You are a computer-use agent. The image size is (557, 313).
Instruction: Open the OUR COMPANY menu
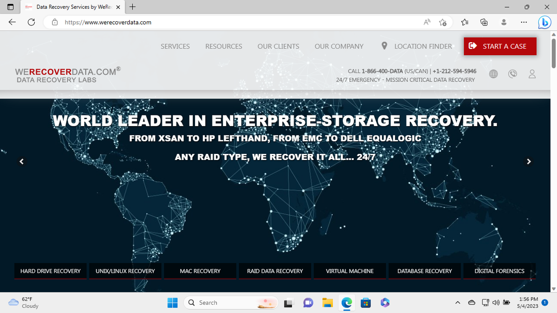tap(339, 46)
